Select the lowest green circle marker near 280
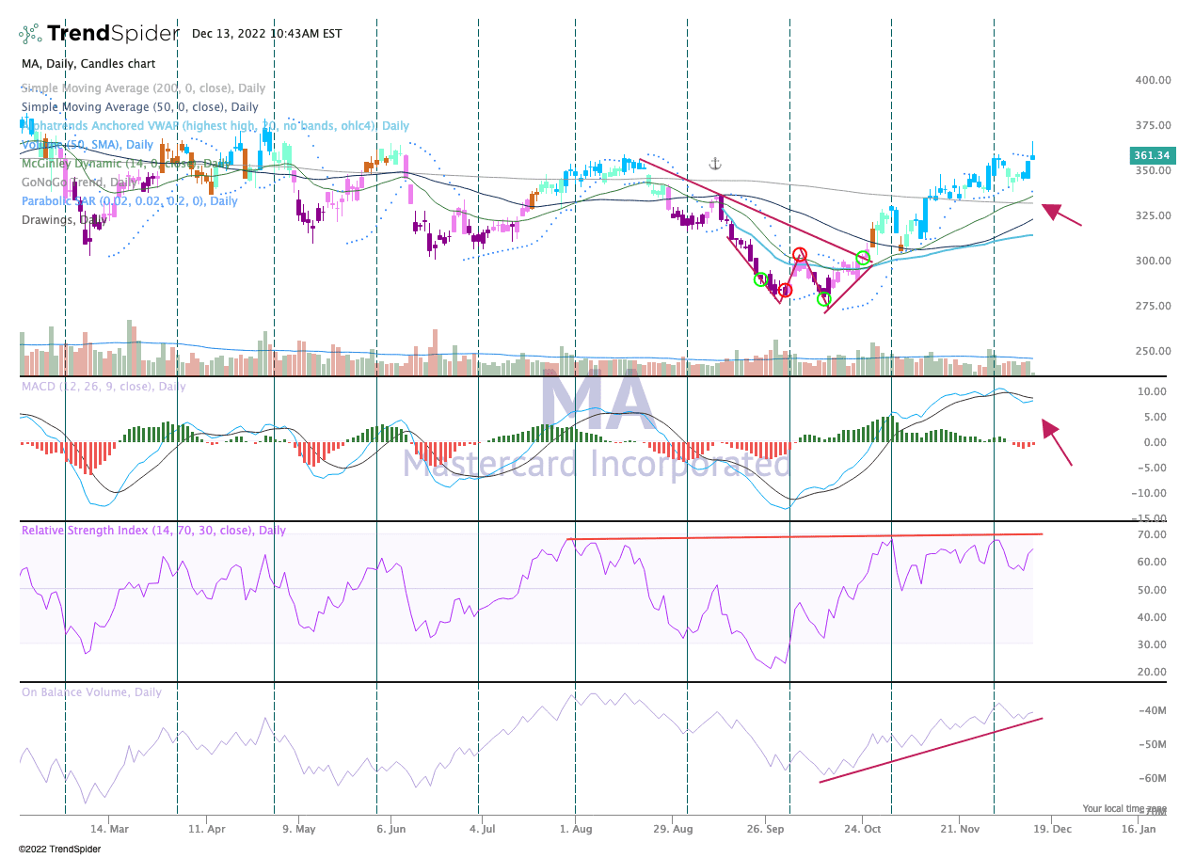Viewport: 1195px width, 858px height. (824, 299)
